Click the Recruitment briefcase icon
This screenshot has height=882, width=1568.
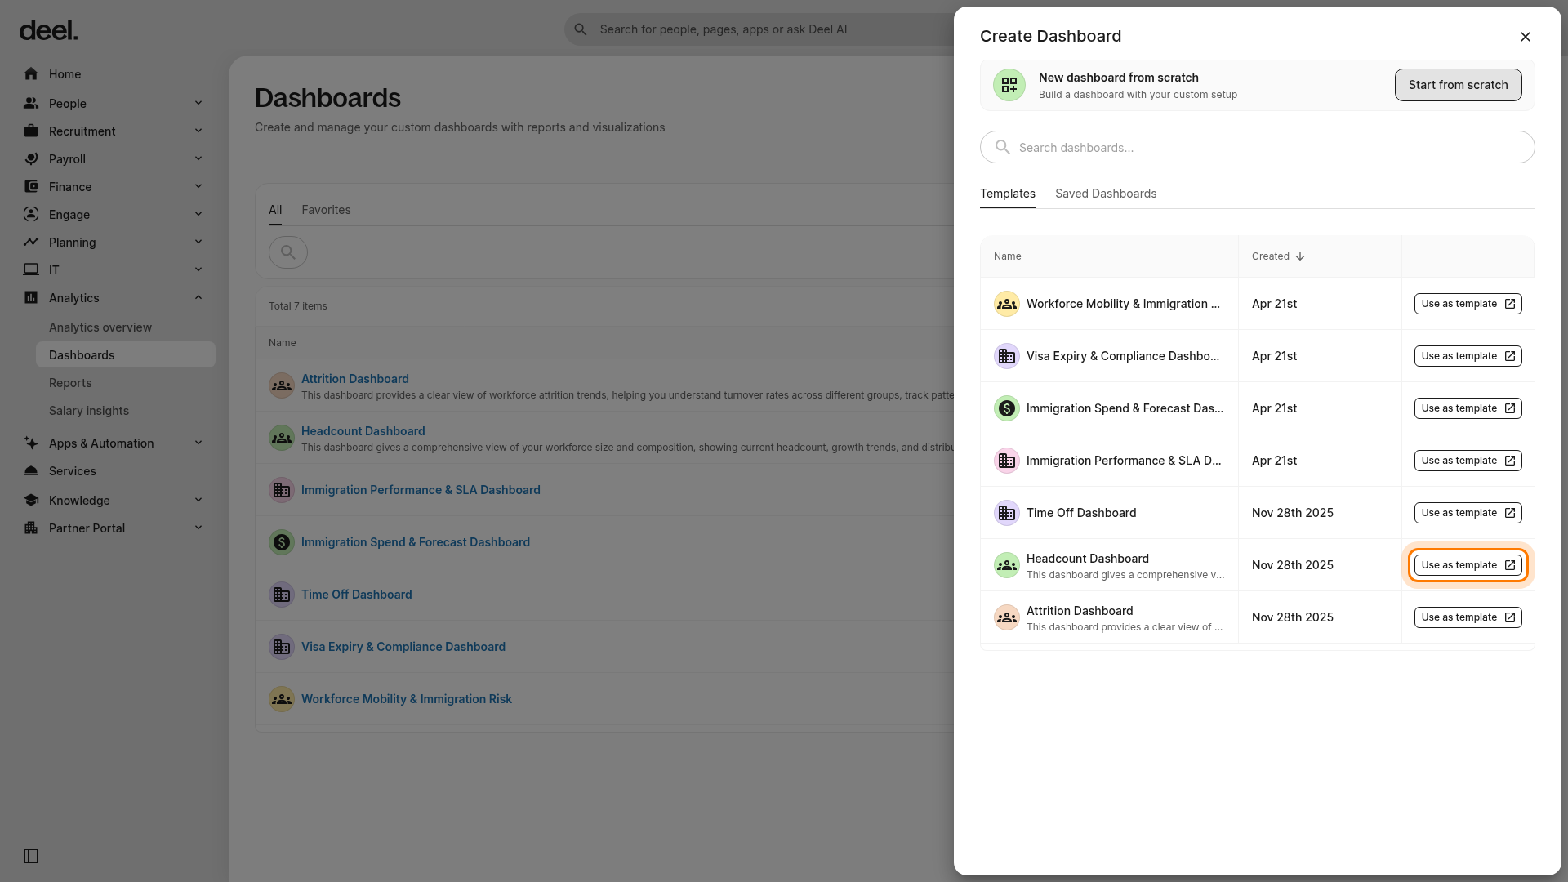[x=31, y=131]
